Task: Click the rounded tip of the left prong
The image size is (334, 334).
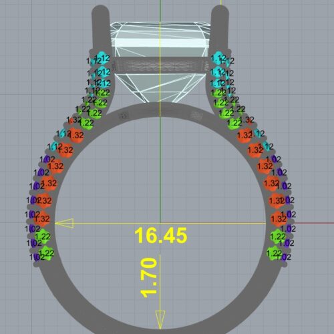Action: tap(100, 11)
